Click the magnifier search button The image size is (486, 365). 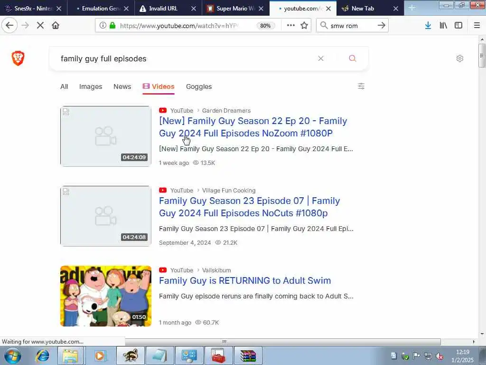(x=353, y=58)
